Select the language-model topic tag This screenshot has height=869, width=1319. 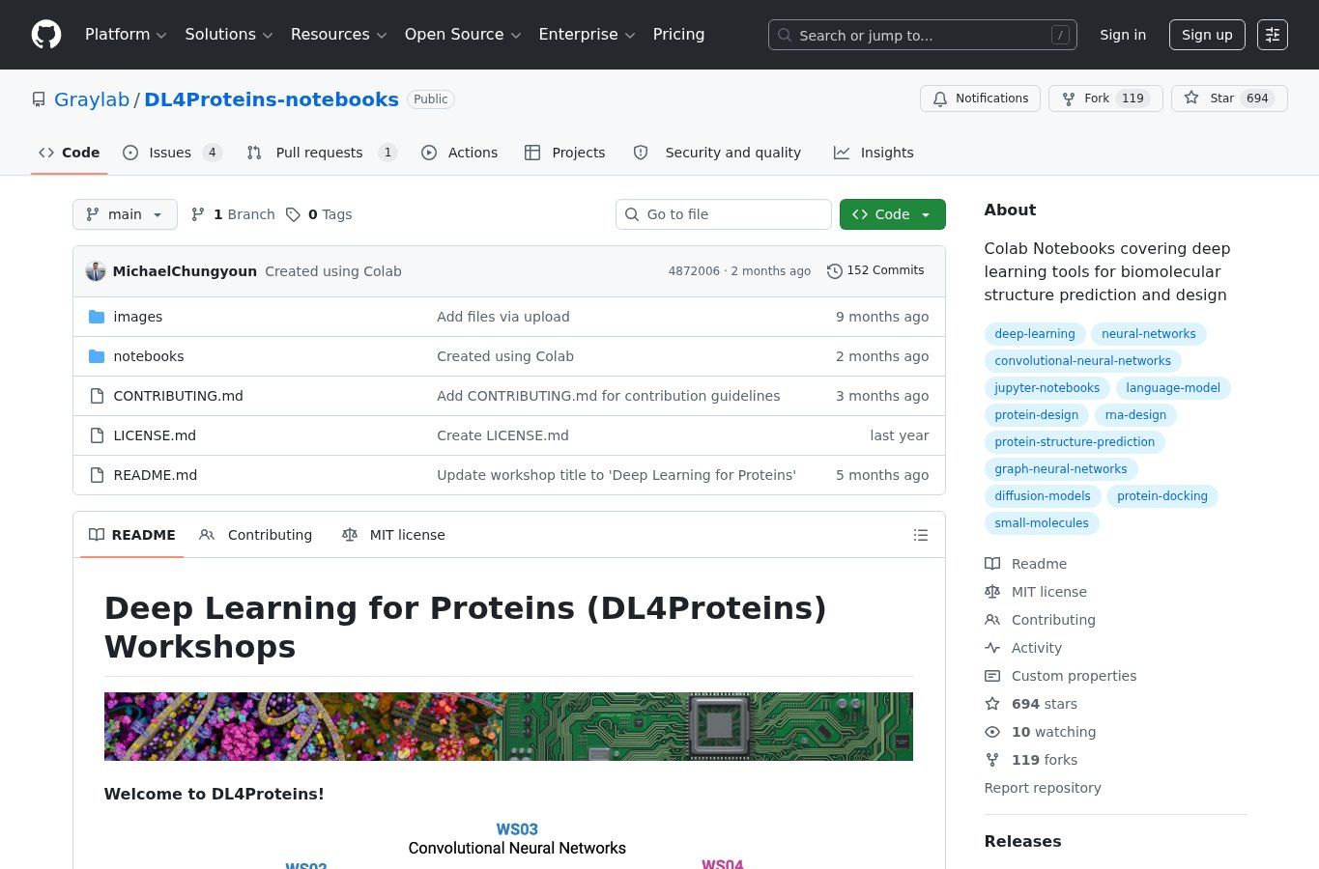coord(1173,388)
